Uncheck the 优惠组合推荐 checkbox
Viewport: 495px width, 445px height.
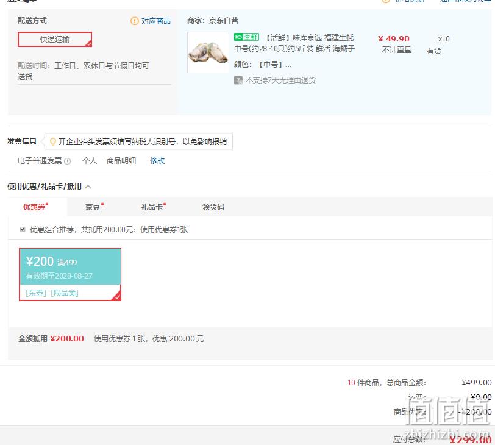pos(23,229)
